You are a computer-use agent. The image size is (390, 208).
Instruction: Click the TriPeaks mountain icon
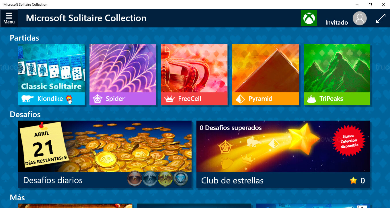[x=311, y=99]
